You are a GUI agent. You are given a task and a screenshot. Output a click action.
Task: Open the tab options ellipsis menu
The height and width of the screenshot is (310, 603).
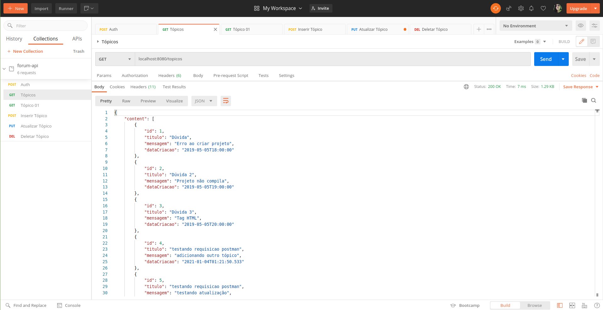pyautogui.click(x=489, y=29)
